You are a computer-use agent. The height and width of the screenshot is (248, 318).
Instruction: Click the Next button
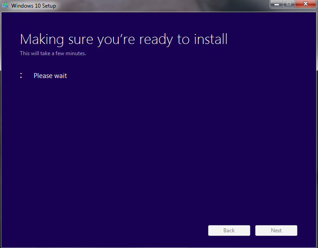point(276,231)
